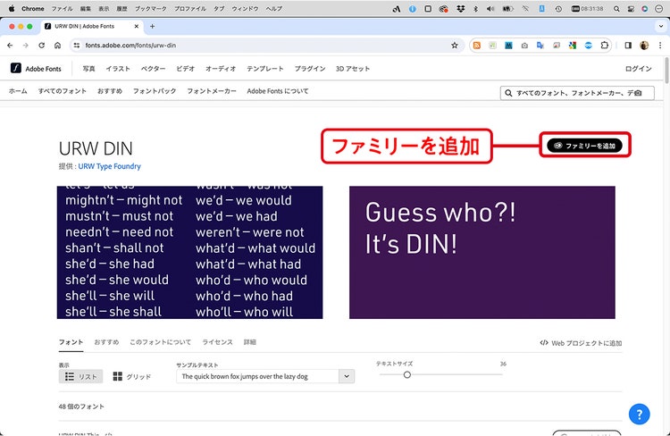Reload the page with refresh icon
The image size is (670, 436).
click(41, 46)
